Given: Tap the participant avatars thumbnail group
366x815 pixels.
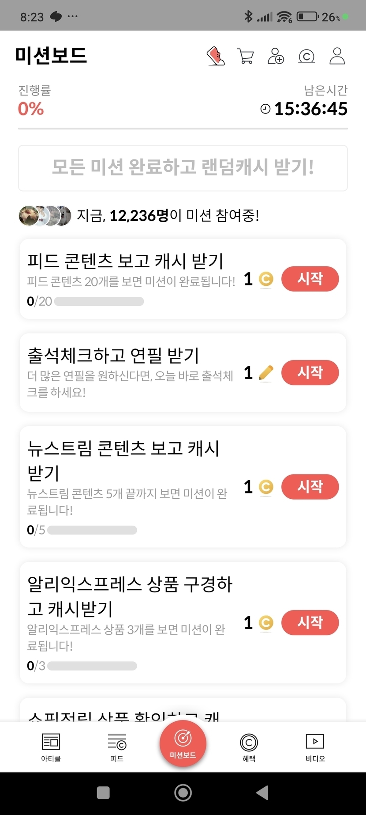Looking at the screenshot, I should (x=45, y=216).
